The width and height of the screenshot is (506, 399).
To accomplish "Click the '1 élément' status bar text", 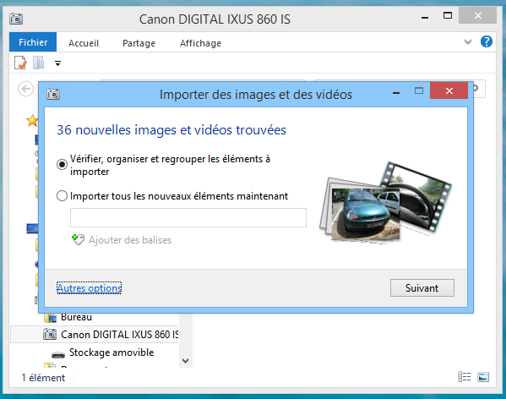I will 43,377.
